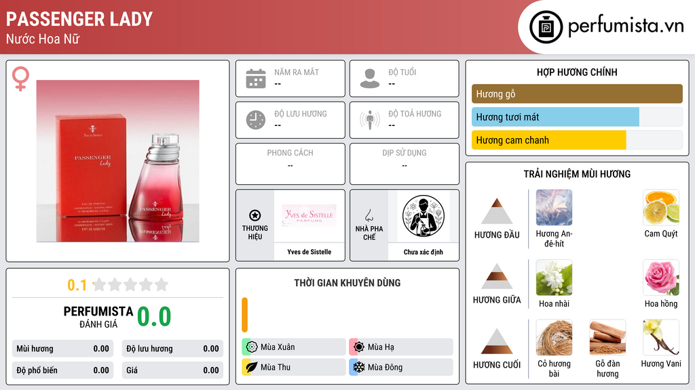Click the nose icon above Nhà pha chế
Screen dimensions: 695x390
point(369,215)
